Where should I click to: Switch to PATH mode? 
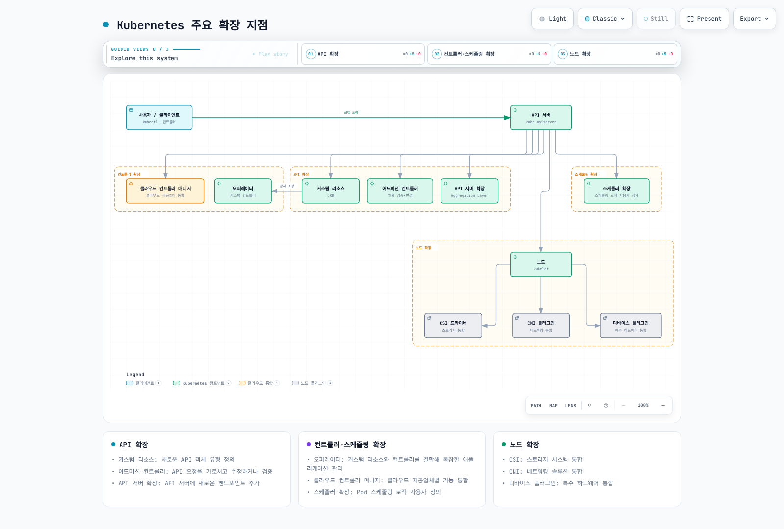pos(536,406)
